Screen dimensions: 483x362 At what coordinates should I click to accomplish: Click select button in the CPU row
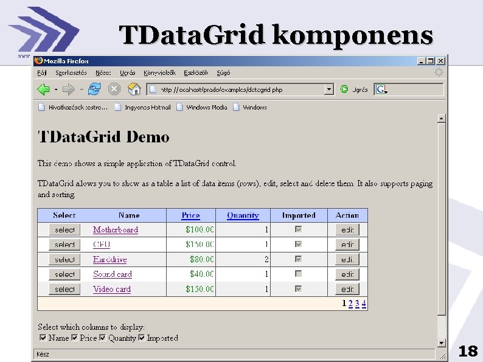point(64,245)
